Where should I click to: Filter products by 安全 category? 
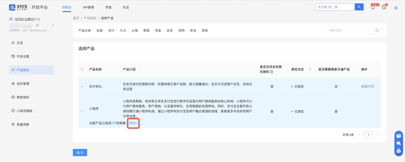coord(193,31)
